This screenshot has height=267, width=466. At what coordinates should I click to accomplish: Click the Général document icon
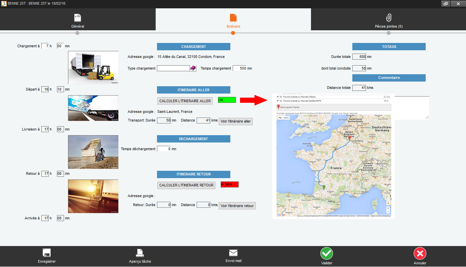pos(78,18)
